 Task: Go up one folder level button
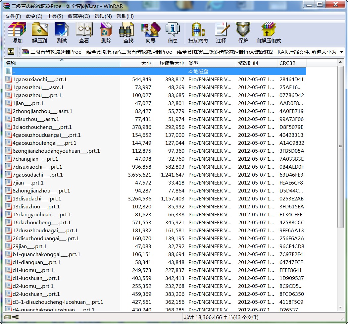pyautogui.click(x=11, y=52)
